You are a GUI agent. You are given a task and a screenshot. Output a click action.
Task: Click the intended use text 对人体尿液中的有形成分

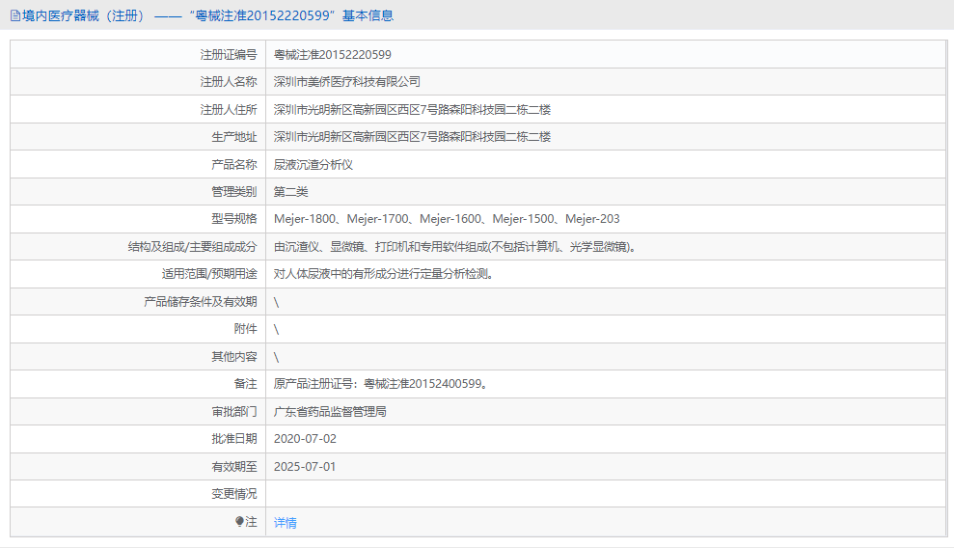click(383, 274)
